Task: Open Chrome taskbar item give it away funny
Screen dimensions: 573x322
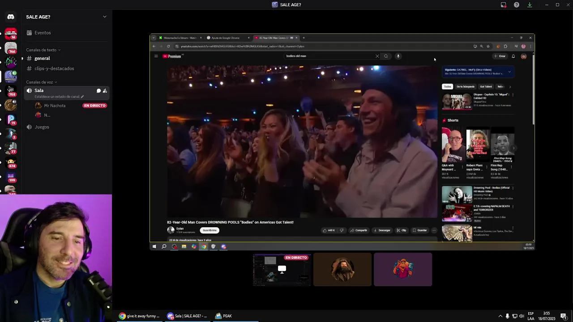Action: pyautogui.click(x=139, y=316)
